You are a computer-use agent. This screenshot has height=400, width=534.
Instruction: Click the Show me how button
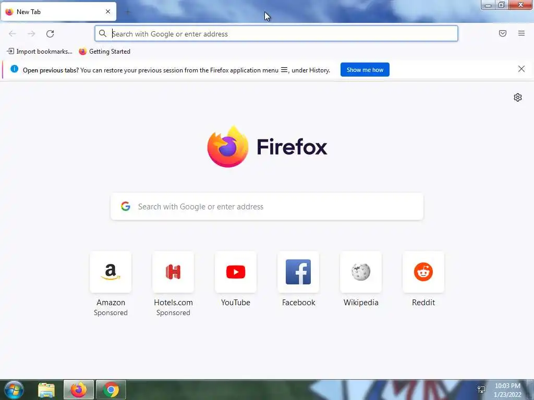(x=365, y=70)
